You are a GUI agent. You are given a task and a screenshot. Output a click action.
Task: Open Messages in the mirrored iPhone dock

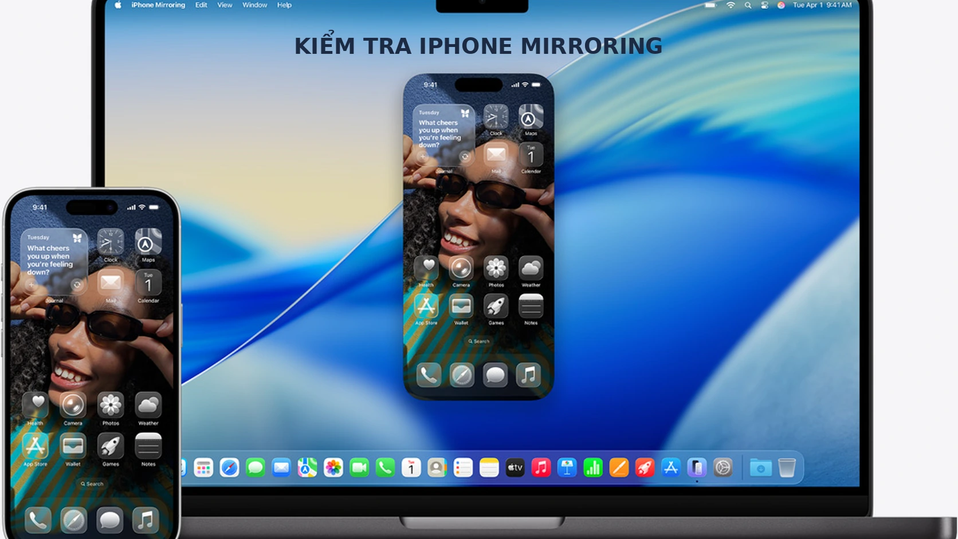495,375
